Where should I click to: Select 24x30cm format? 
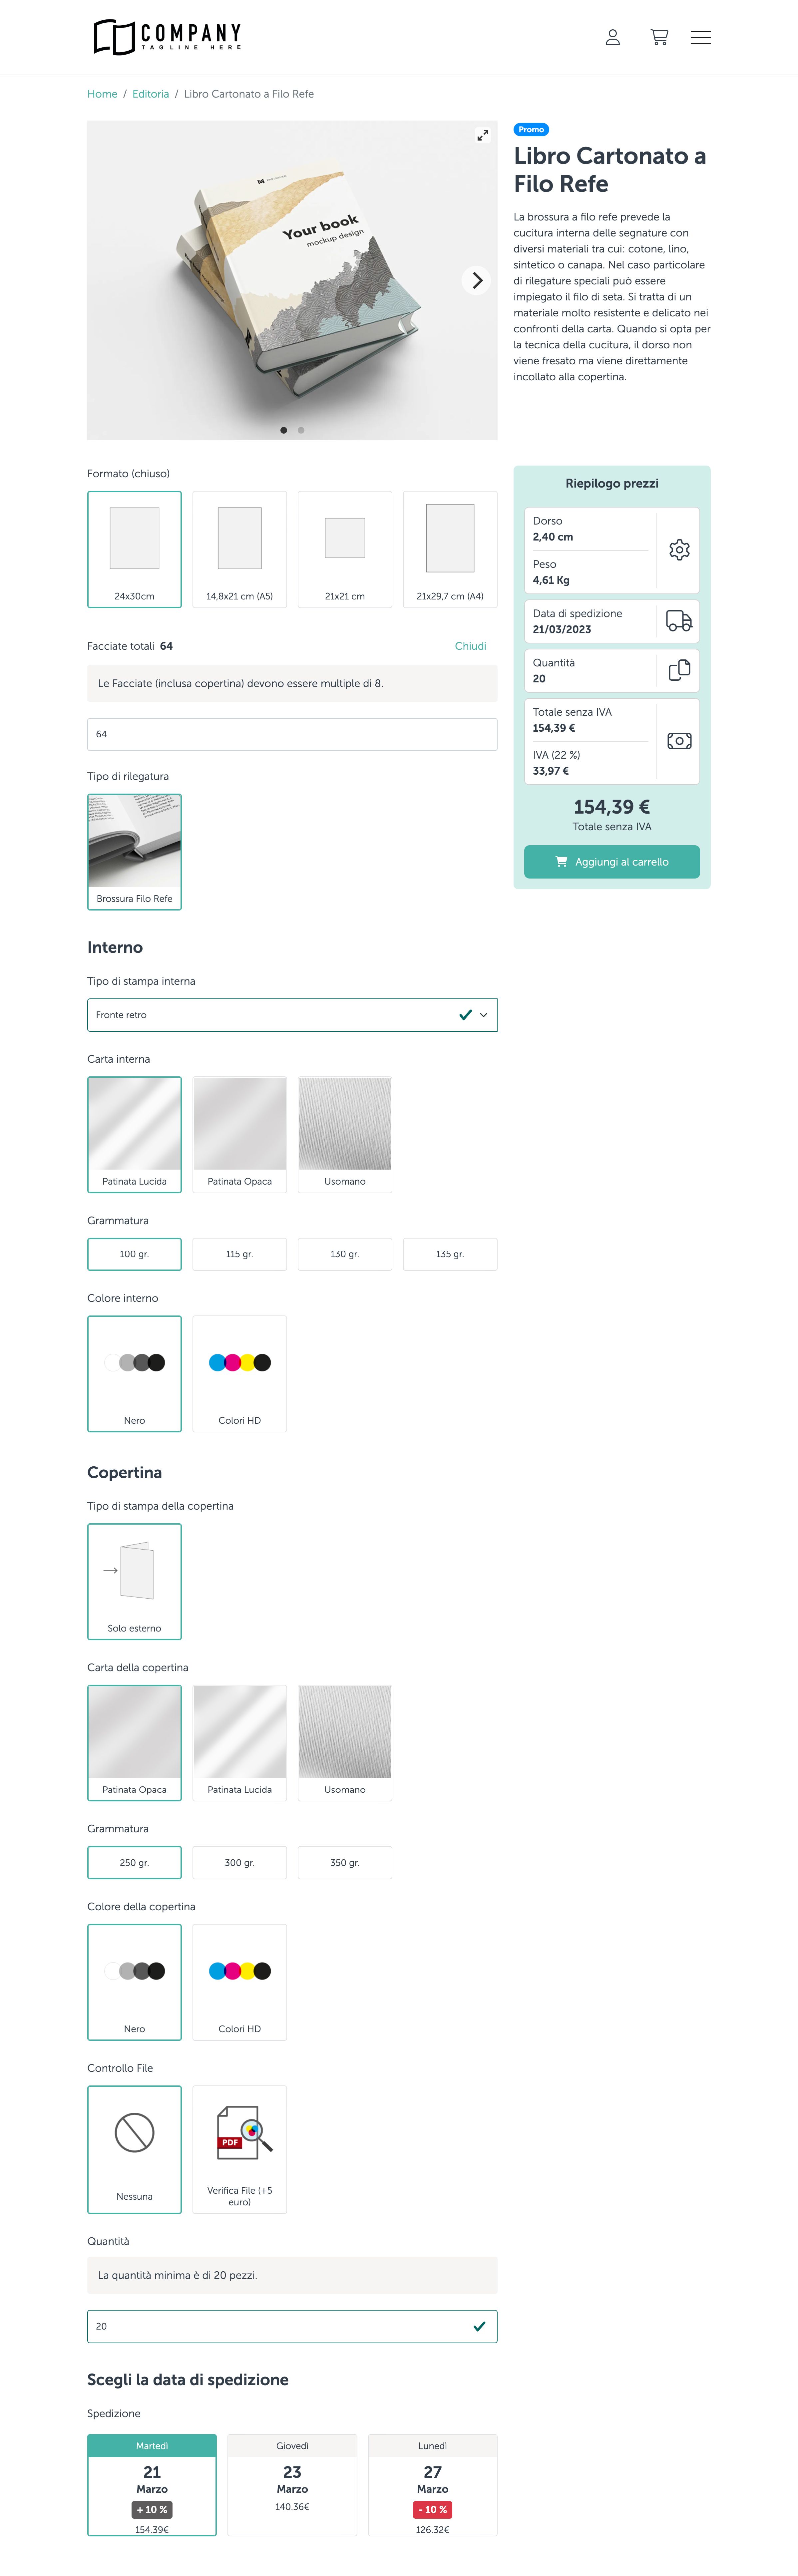point(134,549)
